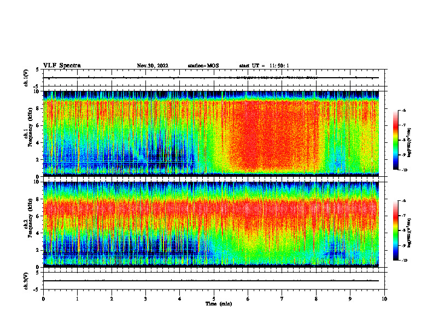Click the ch.2 colorbar PSD unit label
This screenshot has height=335, width=433.
409,232
